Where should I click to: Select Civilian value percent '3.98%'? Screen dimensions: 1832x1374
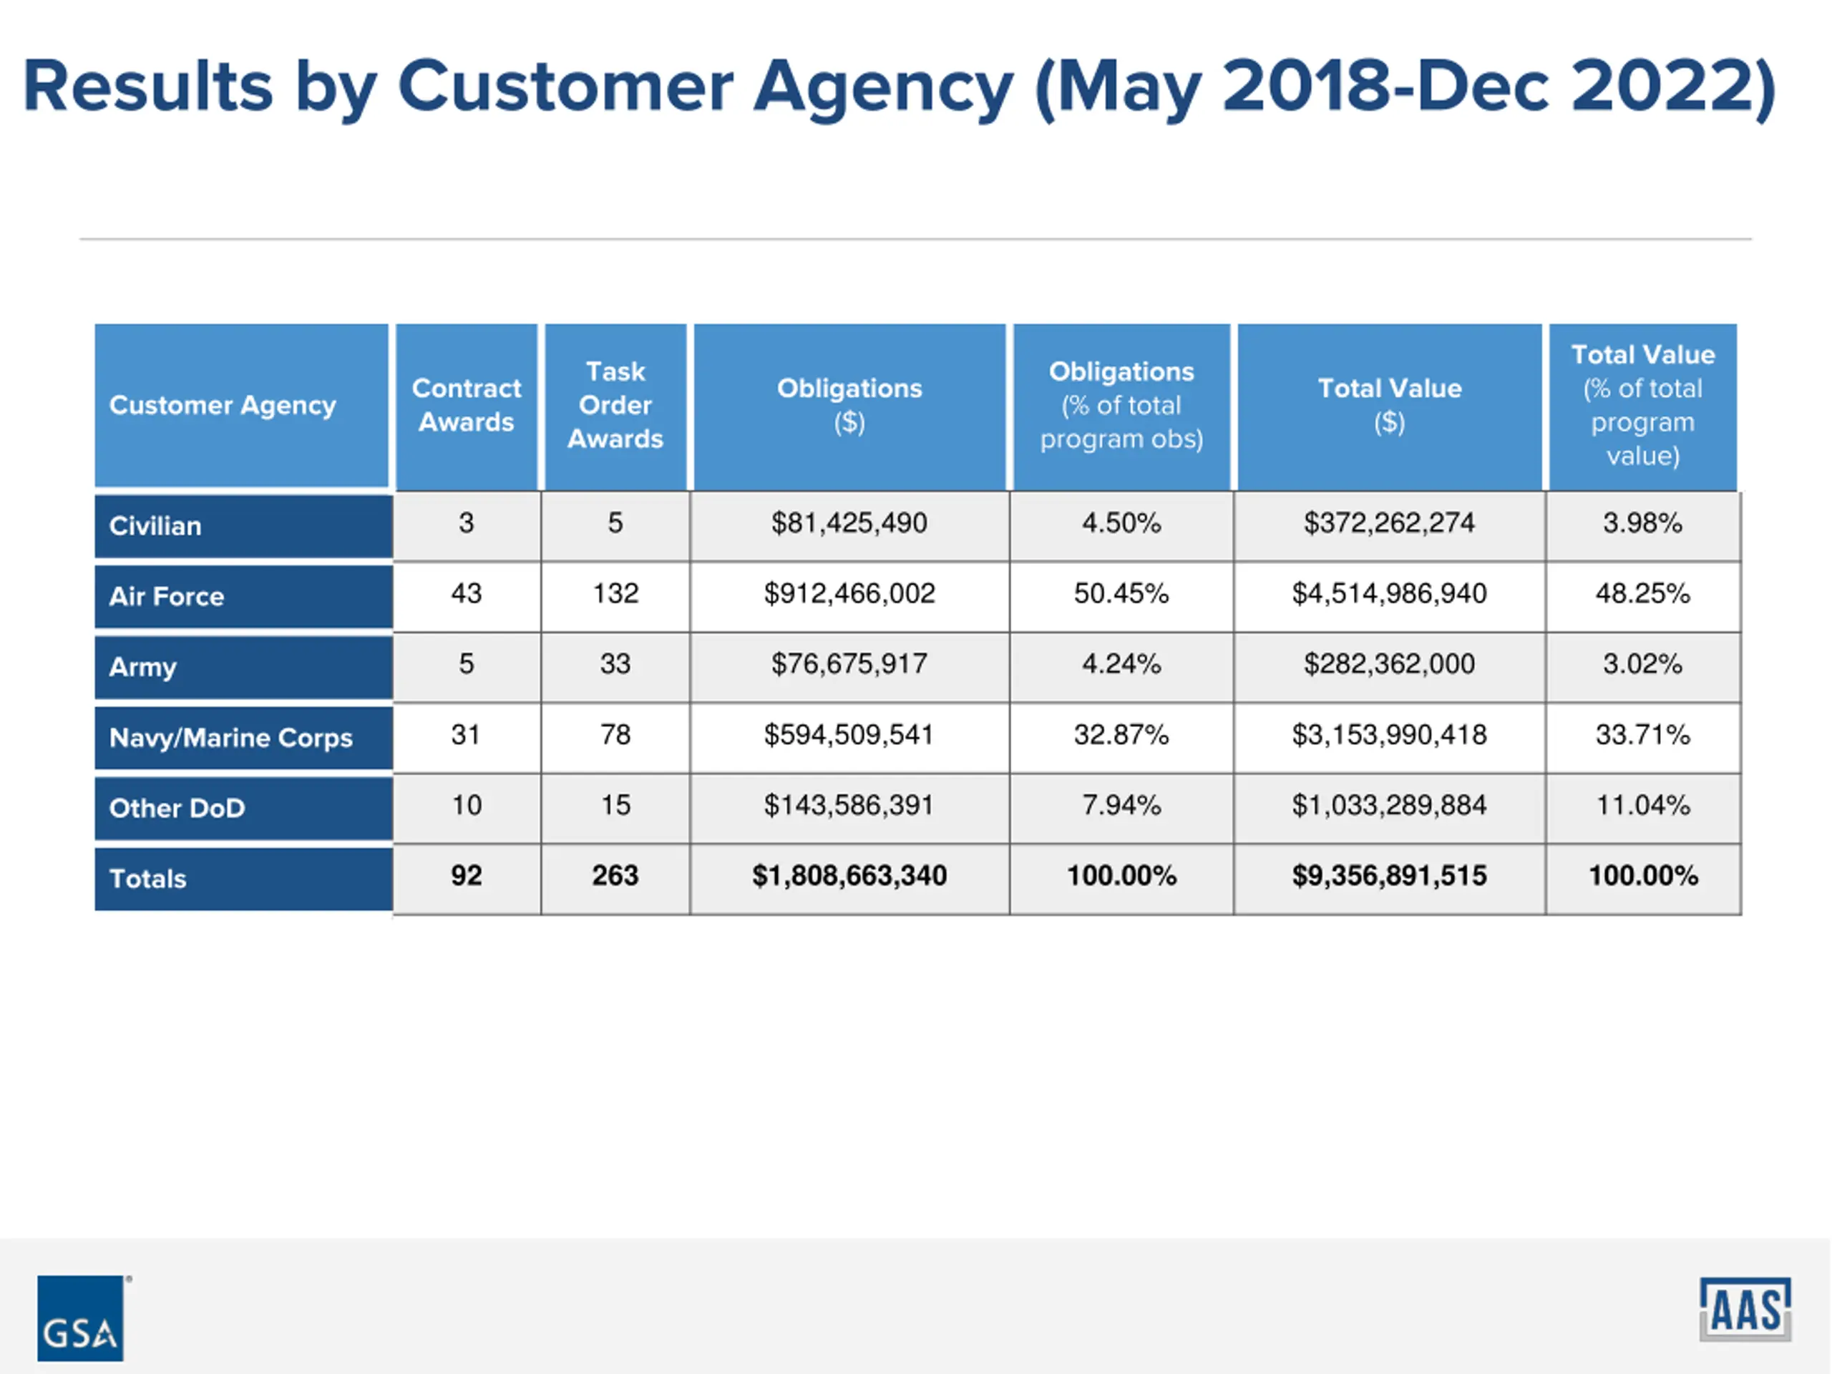click(x=1643, y=525)
